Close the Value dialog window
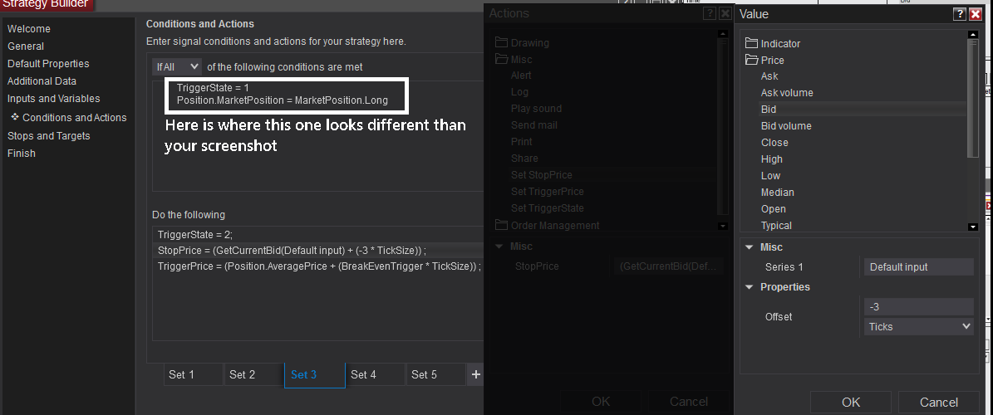The width and height of the screenshot is (993, 415). point(976,13)
